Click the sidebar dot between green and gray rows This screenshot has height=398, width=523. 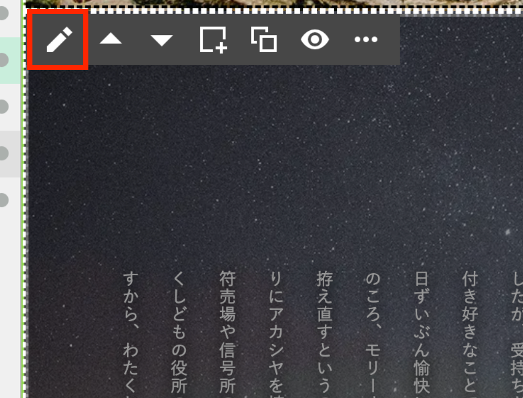[x=3, y=107]
